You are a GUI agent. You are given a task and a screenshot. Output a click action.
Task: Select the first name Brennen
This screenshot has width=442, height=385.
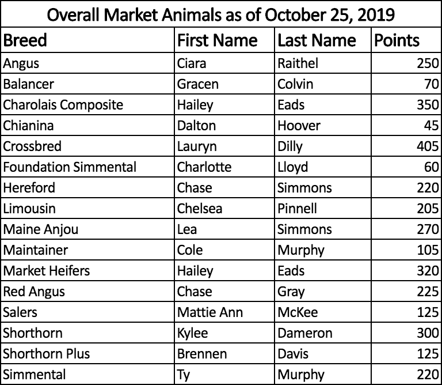click(x=203, y=354)
